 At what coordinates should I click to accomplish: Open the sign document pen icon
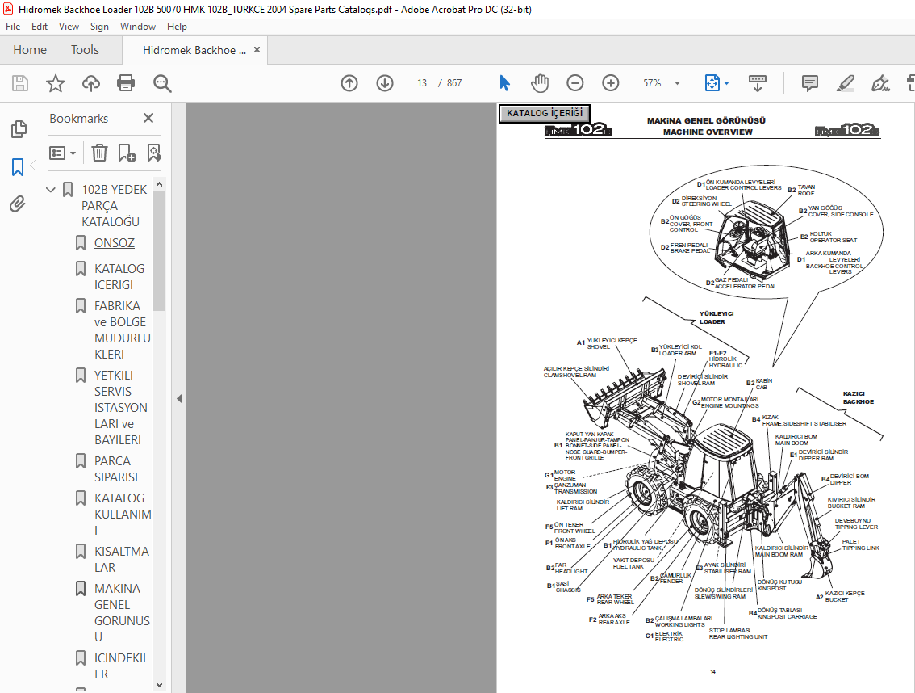point(880,83)
